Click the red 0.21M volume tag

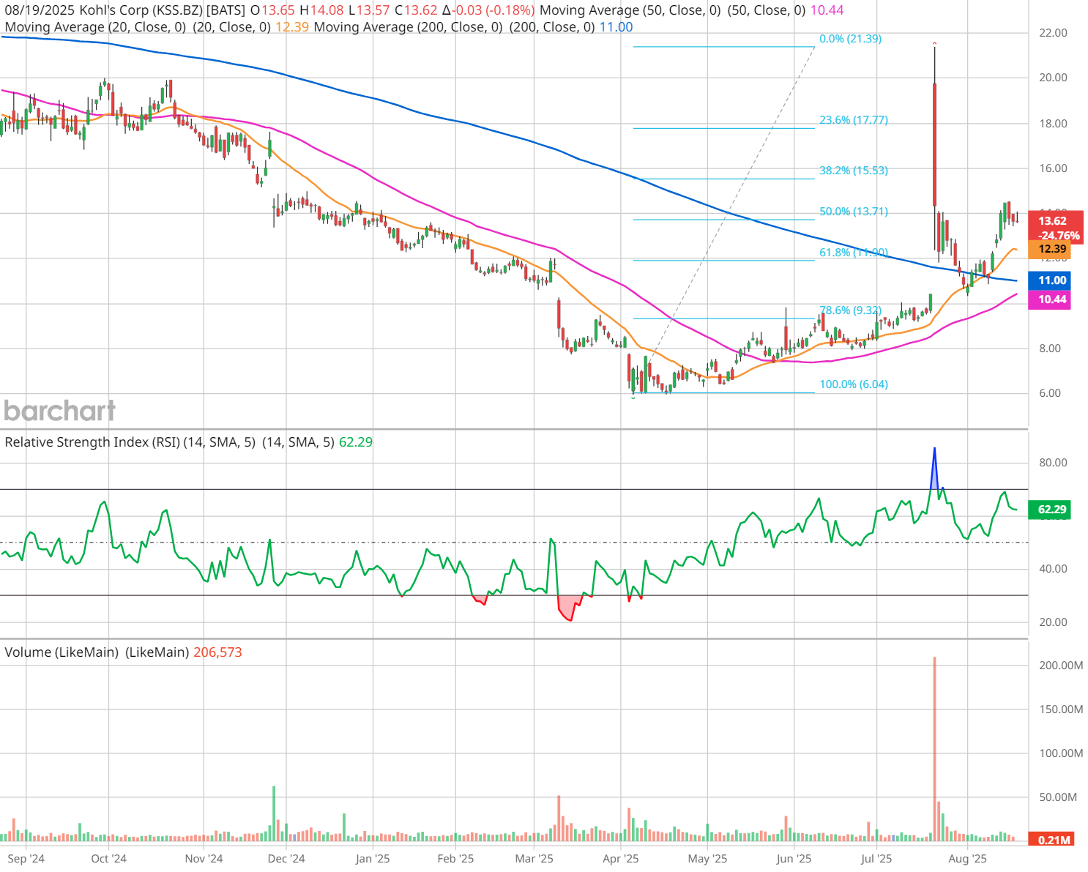pyautogui.click(x=1050, y=840)
